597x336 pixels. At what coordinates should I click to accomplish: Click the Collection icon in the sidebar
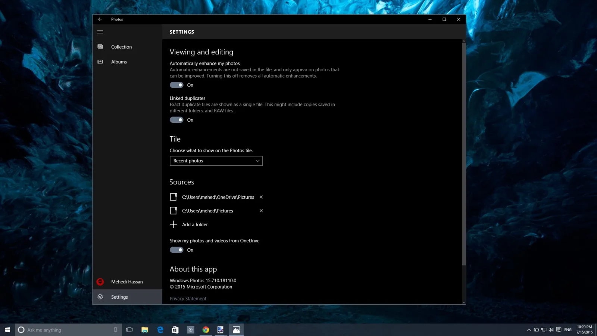[100, 47]
